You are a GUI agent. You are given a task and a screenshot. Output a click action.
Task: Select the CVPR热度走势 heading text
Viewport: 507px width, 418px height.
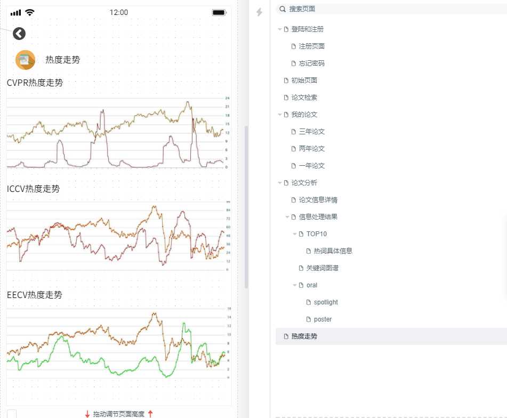pos(35,83)
